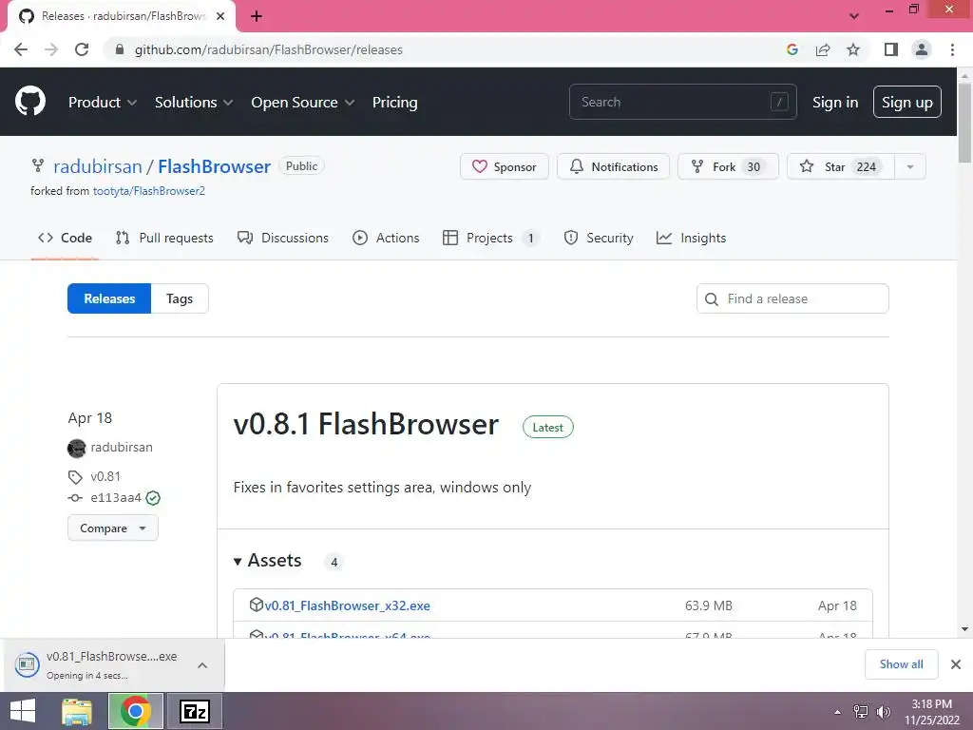Click Show all downloads
973x730 pixels.
(901, 664)
